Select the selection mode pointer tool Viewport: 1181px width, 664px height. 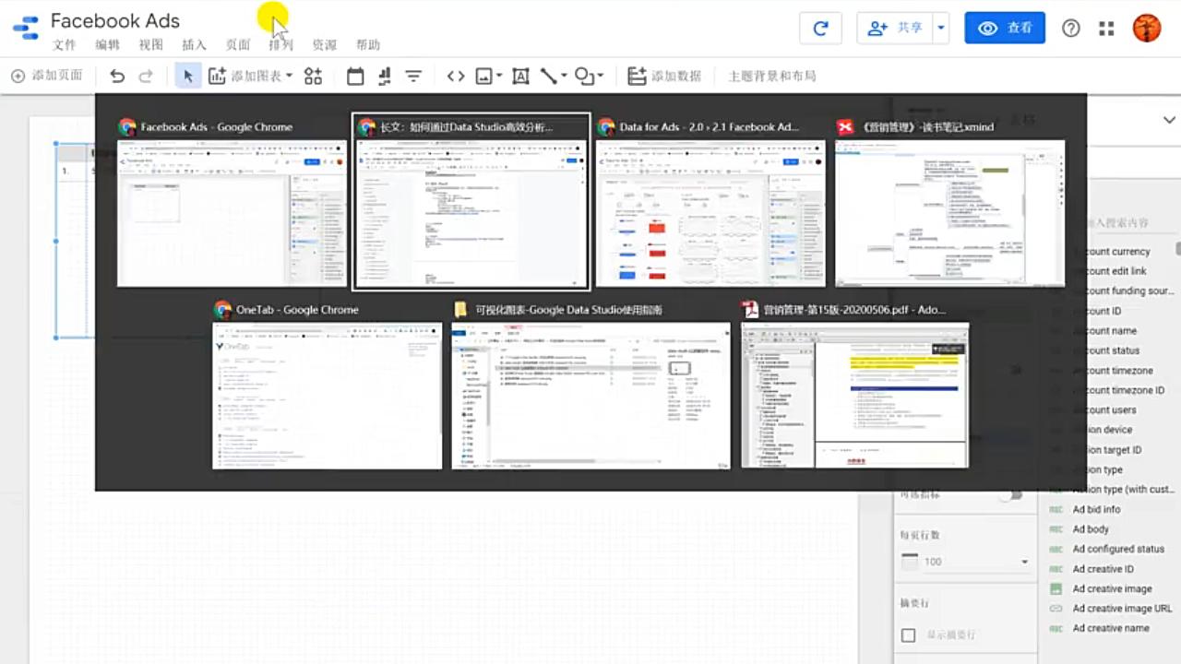187,77
